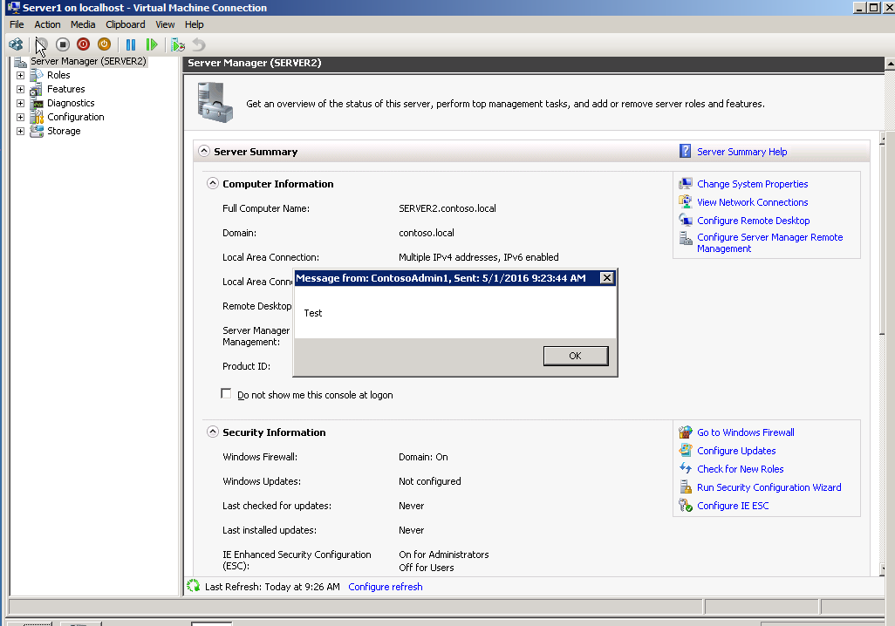Click the Server Summary Help icon
This screenshot has width=895, height=626.
pyautogui.click(x=685, y=151)
